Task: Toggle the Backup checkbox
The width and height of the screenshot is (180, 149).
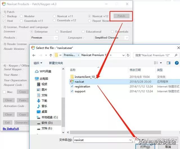Action: point(4,16)
